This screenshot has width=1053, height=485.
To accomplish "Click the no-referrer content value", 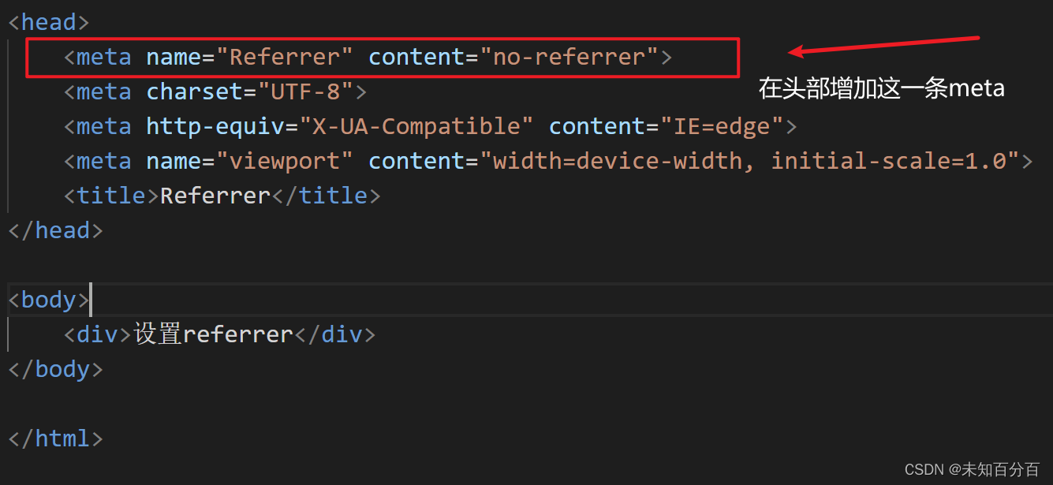I will click(x=568, y=57).
